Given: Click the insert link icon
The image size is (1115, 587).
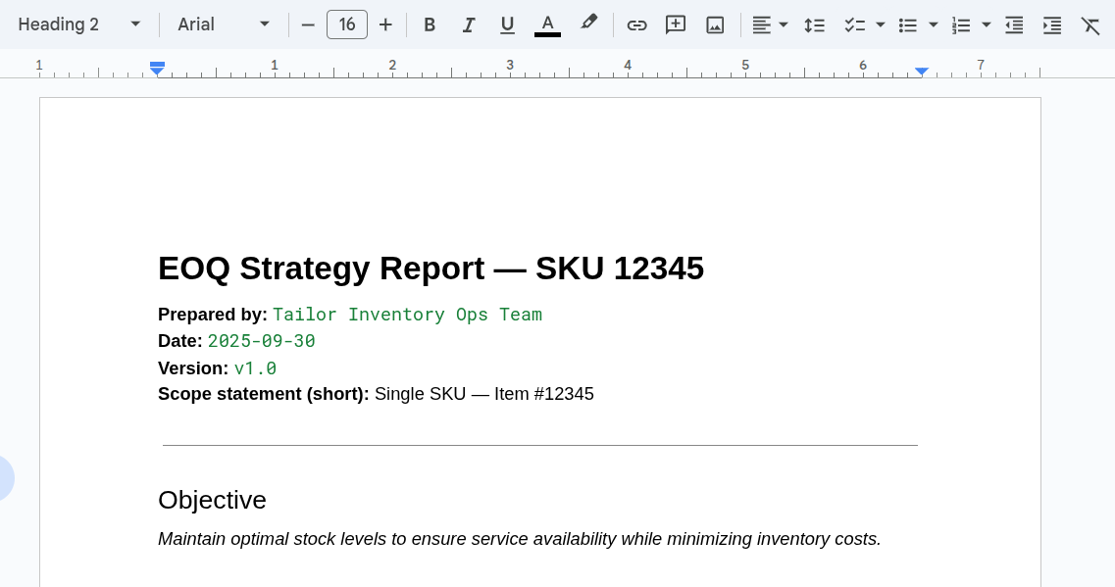Looking at the screenshot, I should [x=637, y=24].
